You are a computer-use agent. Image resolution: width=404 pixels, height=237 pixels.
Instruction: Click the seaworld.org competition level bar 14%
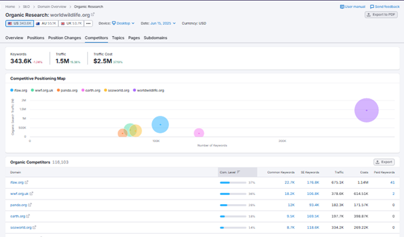(x=233, y=228)
